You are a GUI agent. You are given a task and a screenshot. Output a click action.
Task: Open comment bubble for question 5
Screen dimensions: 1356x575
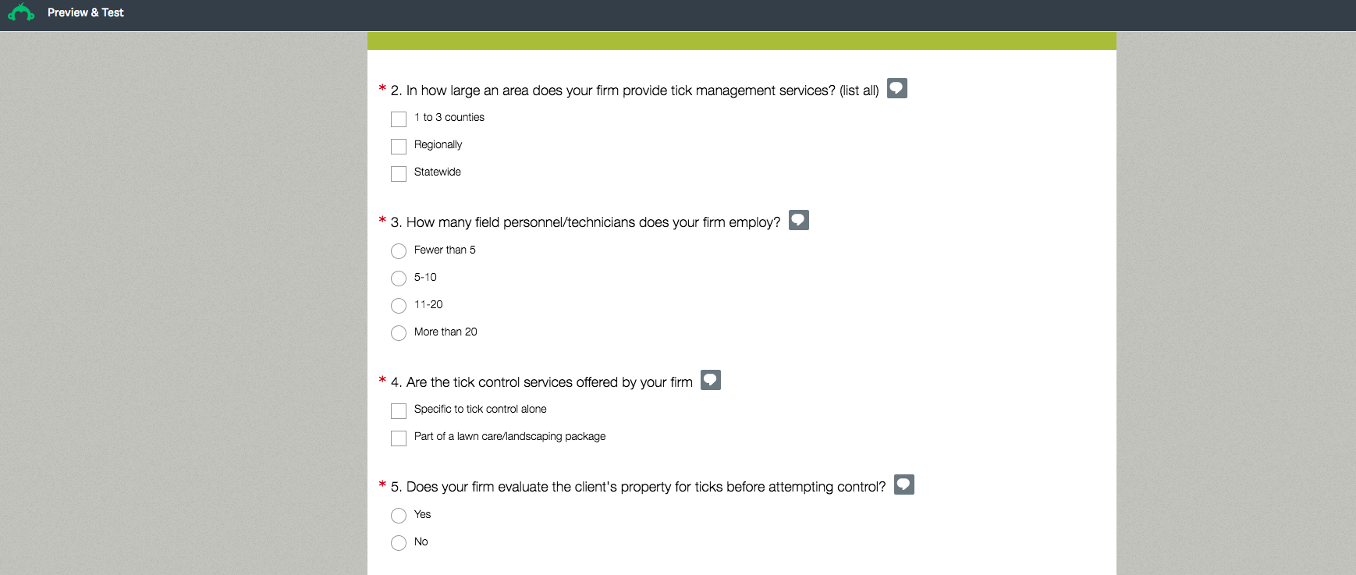pos(903,484)
